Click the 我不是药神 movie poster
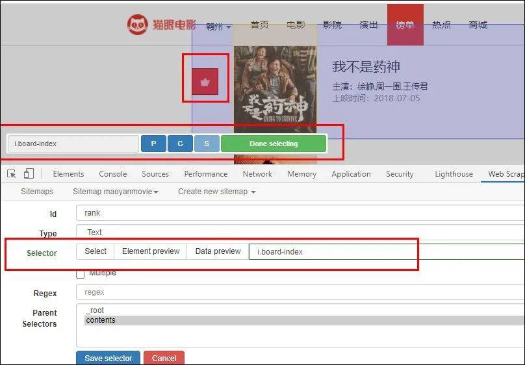 [x=275, y=90]
